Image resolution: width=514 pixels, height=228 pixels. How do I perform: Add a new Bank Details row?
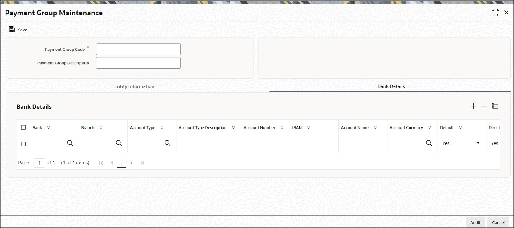tap(473, 106)
